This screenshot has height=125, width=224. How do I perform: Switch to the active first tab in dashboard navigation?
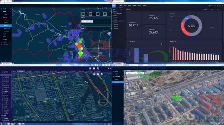point(121,6)
